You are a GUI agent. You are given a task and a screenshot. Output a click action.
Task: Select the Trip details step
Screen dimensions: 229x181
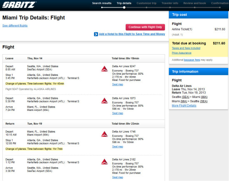[x=124, y=3]
